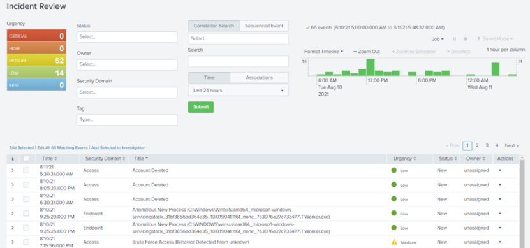Sort table by Status column
The width and height of the screenshot is (530, 248).
coord(448,159)
